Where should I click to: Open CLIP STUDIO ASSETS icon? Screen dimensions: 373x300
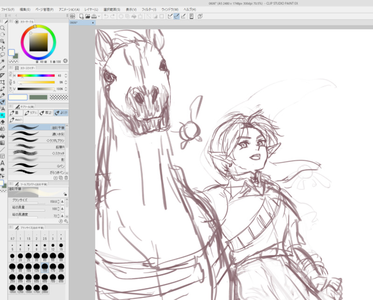pos(191,16)
